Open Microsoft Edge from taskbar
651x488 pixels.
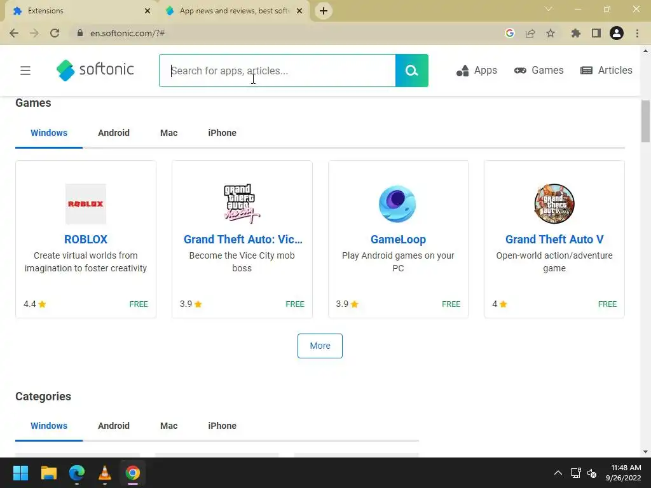(77, 473)
